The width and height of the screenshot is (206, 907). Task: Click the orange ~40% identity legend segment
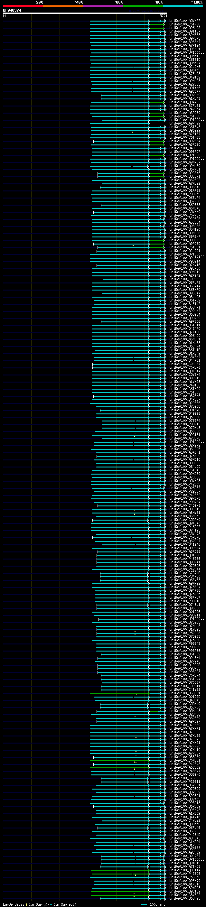63,6
